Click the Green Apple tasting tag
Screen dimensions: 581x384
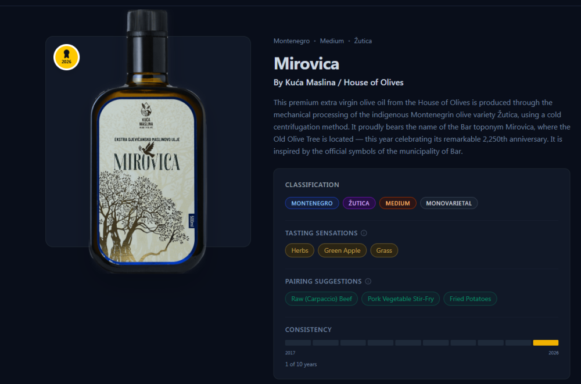point(342,250)
